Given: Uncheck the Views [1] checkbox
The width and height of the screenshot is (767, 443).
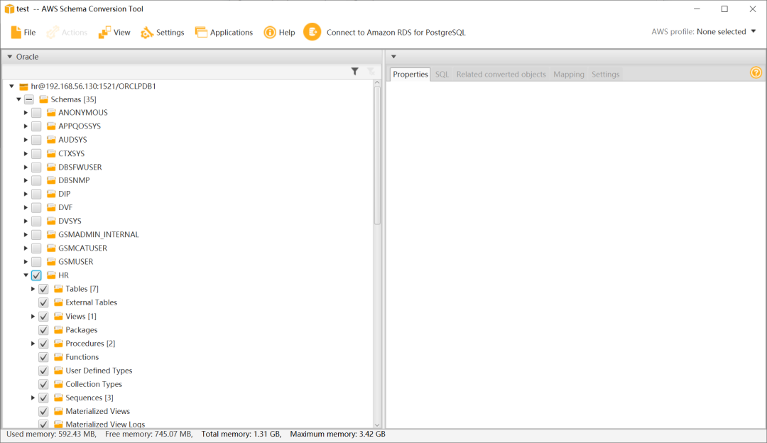Looking at the screenshot, I should 43,317.
